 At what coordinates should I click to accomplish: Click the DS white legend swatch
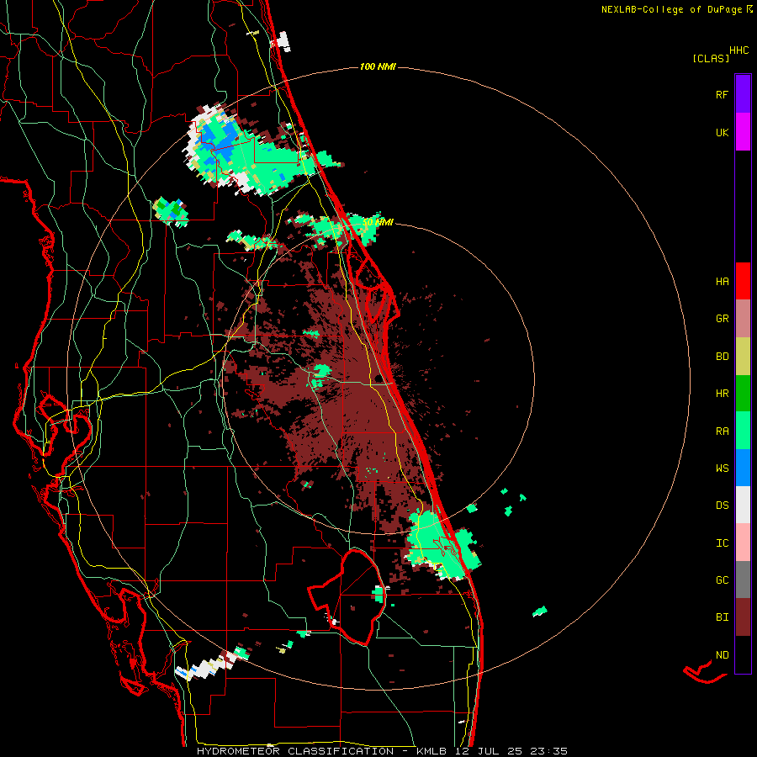[x=743, y=505]
